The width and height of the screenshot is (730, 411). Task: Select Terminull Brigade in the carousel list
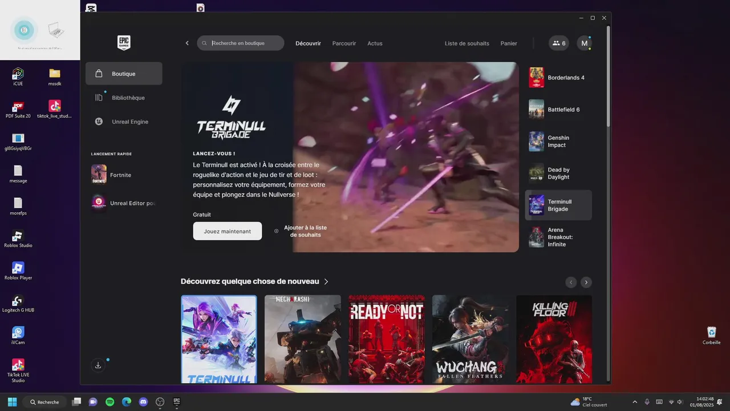(558, 205)
